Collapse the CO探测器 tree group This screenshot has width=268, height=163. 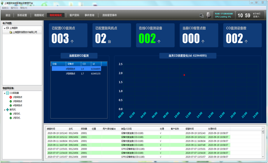tap(5, 93)
